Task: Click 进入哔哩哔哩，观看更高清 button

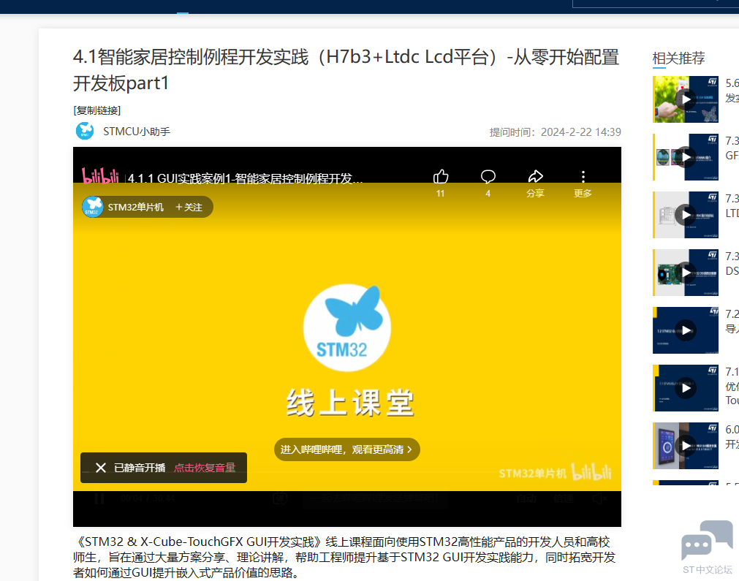Action: click(x=347, y=449)
